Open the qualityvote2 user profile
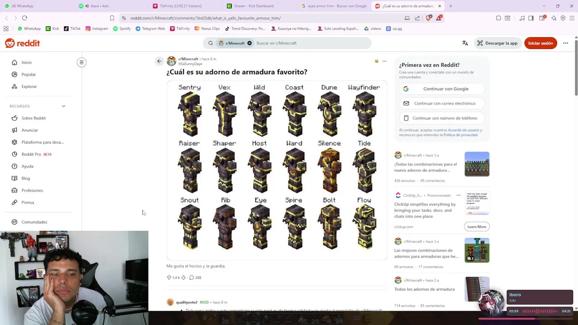Screen dimensions: 578x325 [x=186, y=302]
